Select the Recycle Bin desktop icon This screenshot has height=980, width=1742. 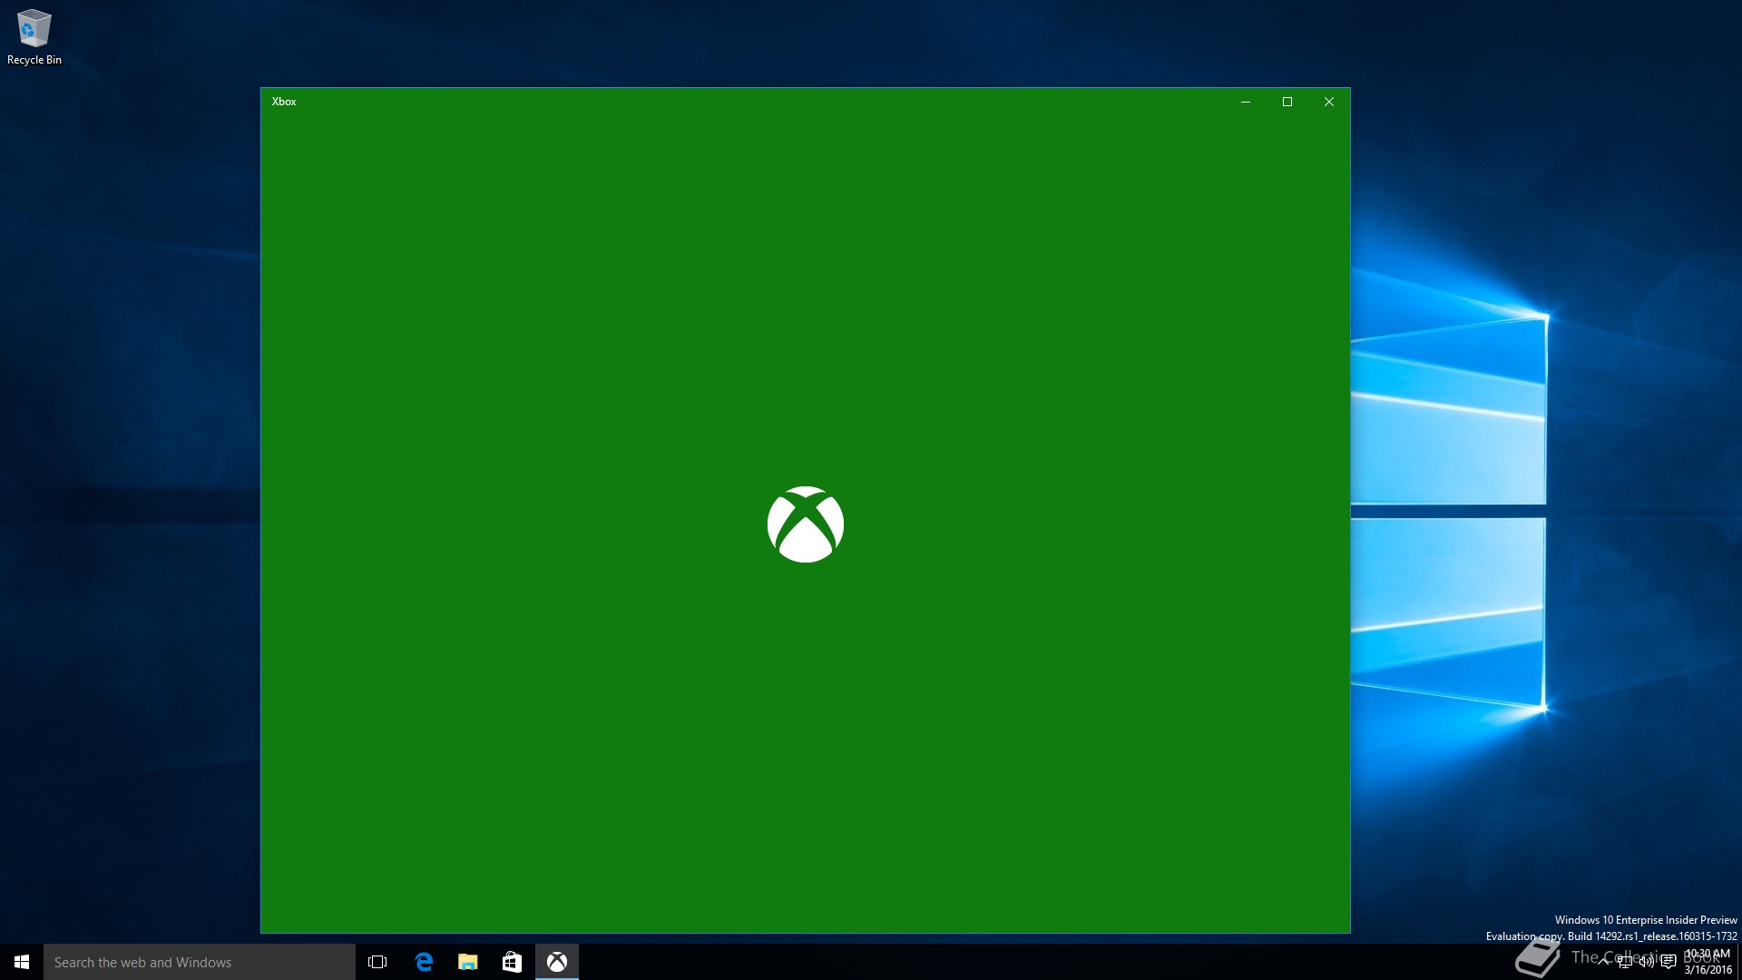34,38
